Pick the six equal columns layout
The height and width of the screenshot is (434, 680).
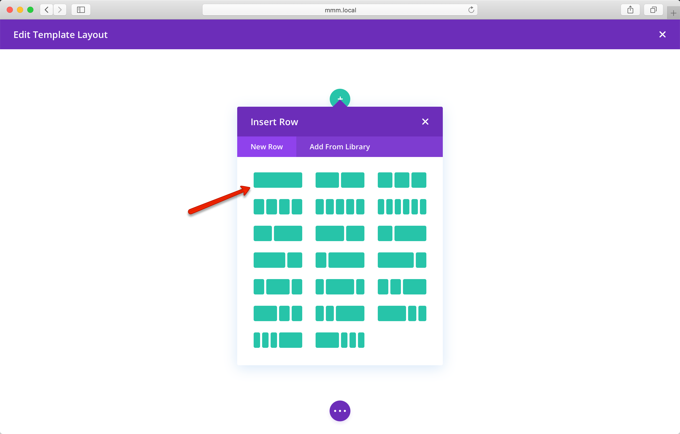pos(402,206)
